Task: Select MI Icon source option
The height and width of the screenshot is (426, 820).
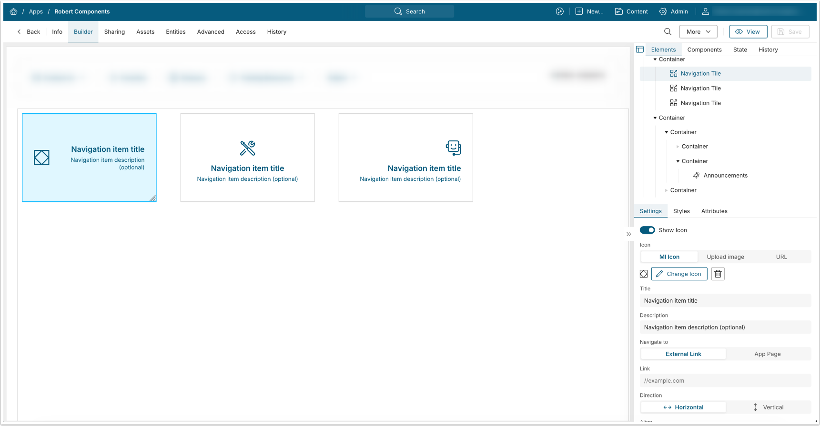Action: (x=669, y=257)
